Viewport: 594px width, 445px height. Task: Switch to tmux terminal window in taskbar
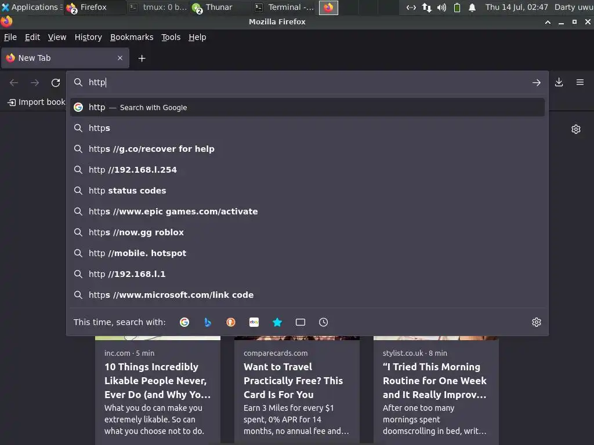pyautogui.click(x=158, y=7)
